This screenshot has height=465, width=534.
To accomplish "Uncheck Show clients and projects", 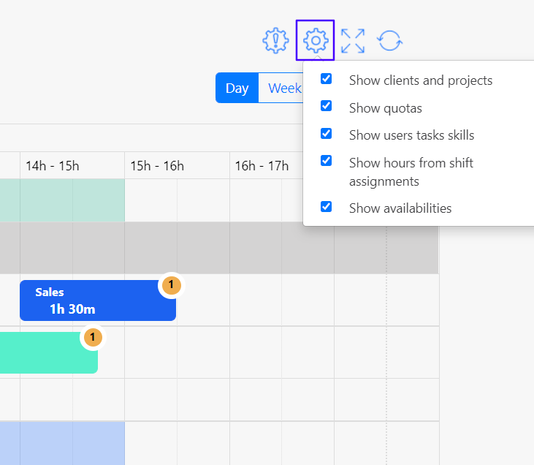I will pos(327,79).
